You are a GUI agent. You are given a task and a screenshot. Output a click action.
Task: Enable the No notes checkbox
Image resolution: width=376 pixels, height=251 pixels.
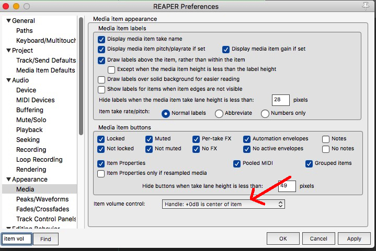coord(326,149)
